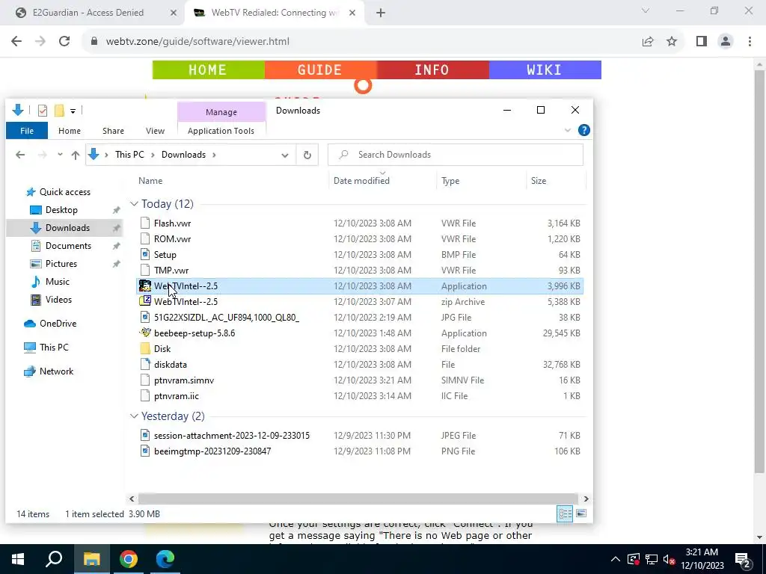This screenshot has width=766, height=574.
Task: Select the beebeep-setup-5.8.6 installer icon
Action: 145,333
